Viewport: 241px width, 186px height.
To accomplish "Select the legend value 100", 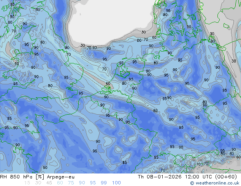I will point(116,183).
